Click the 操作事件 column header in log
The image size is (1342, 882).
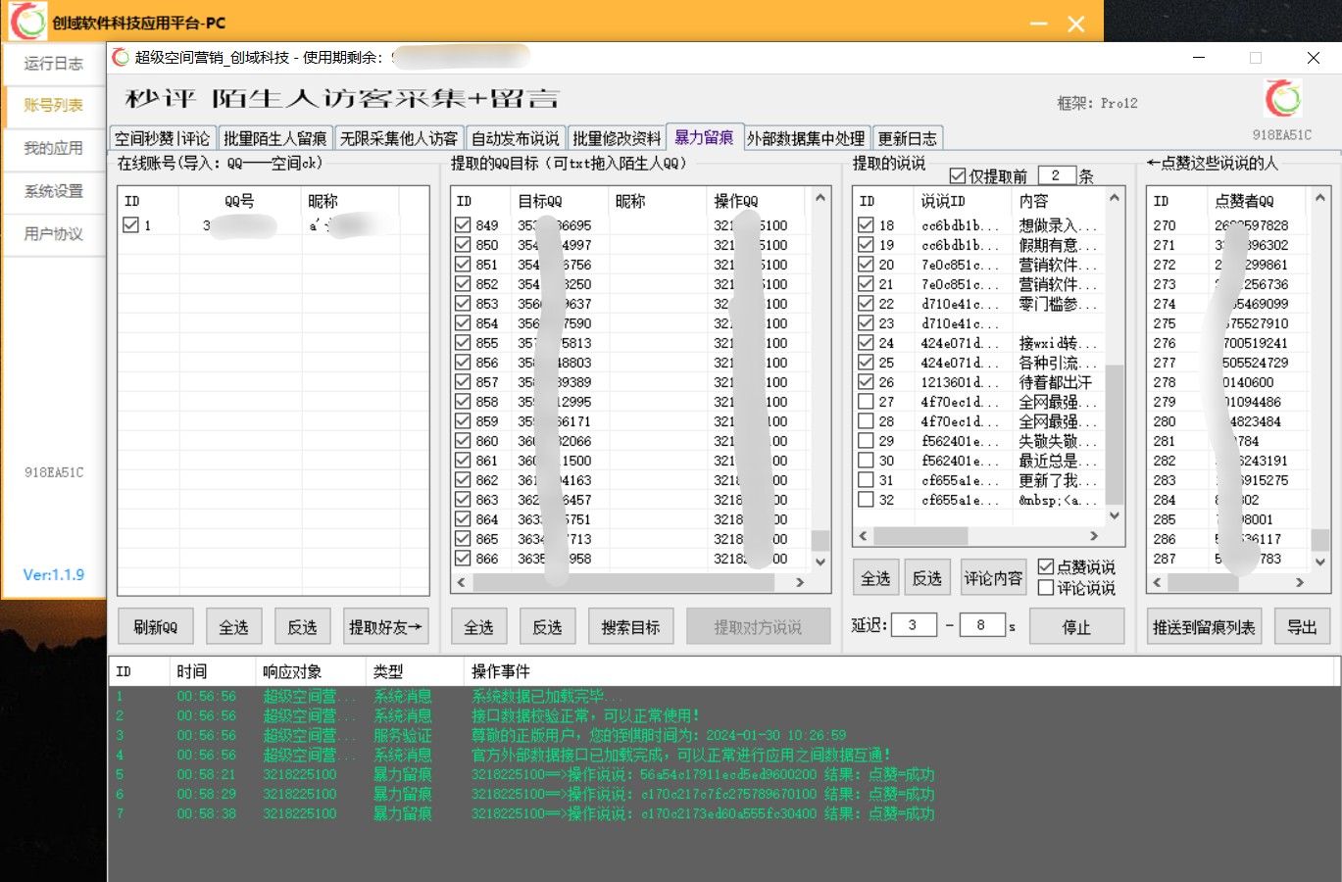click(x=898, y=671)
